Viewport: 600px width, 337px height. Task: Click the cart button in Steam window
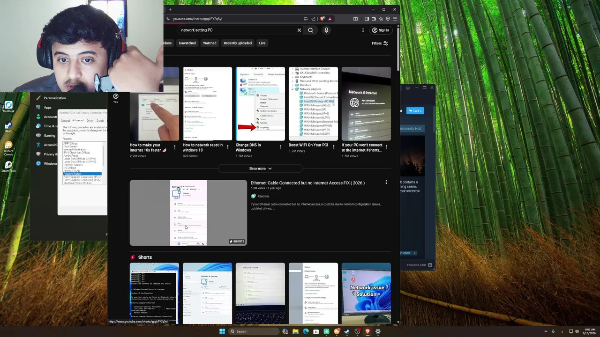pyautogui.click(x=415, y=111)
